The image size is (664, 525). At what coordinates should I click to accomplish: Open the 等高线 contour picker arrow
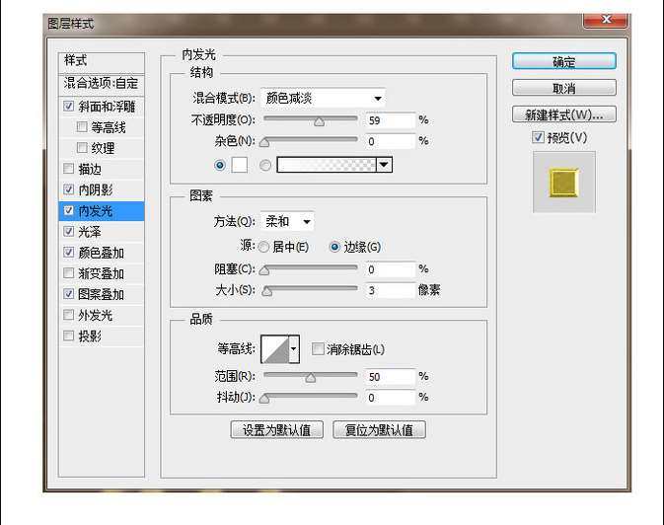294,349
